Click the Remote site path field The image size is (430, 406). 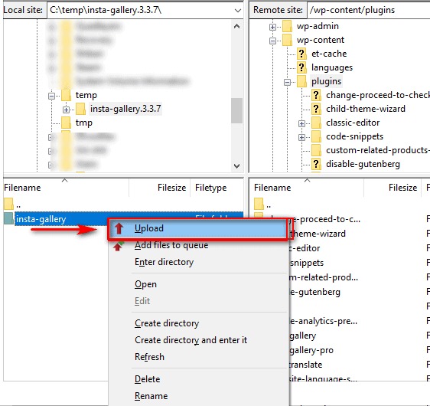click(x=368, y=11)
